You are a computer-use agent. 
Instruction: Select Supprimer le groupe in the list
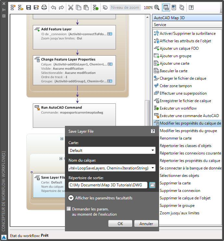coord(177,206)
